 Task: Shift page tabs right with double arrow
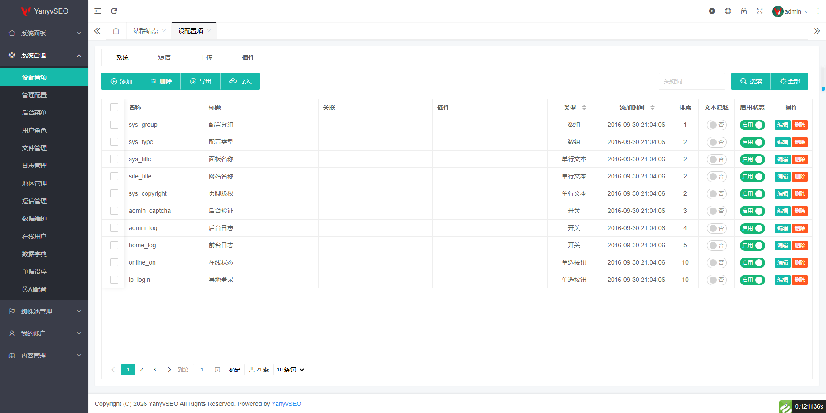[817, 31]
